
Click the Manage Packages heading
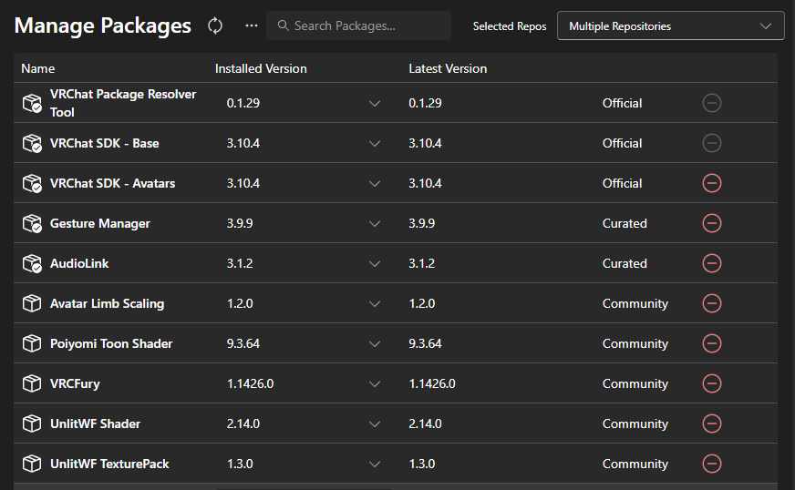pyautogui.click(x=103, y=26)
